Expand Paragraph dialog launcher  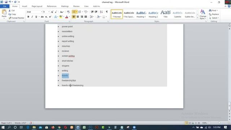click(108, 22)
